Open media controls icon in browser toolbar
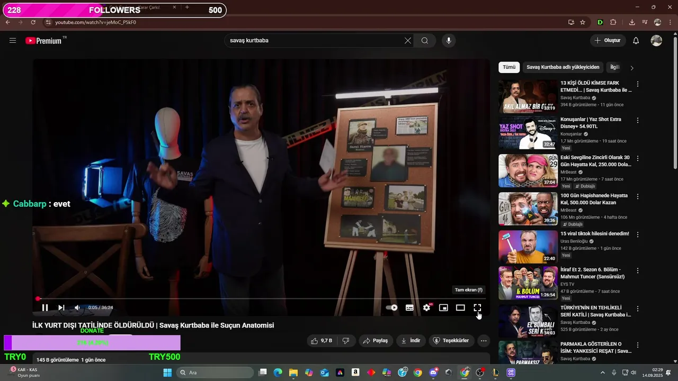The height and width of the screenshot is (381, 678). click(645, 22)
